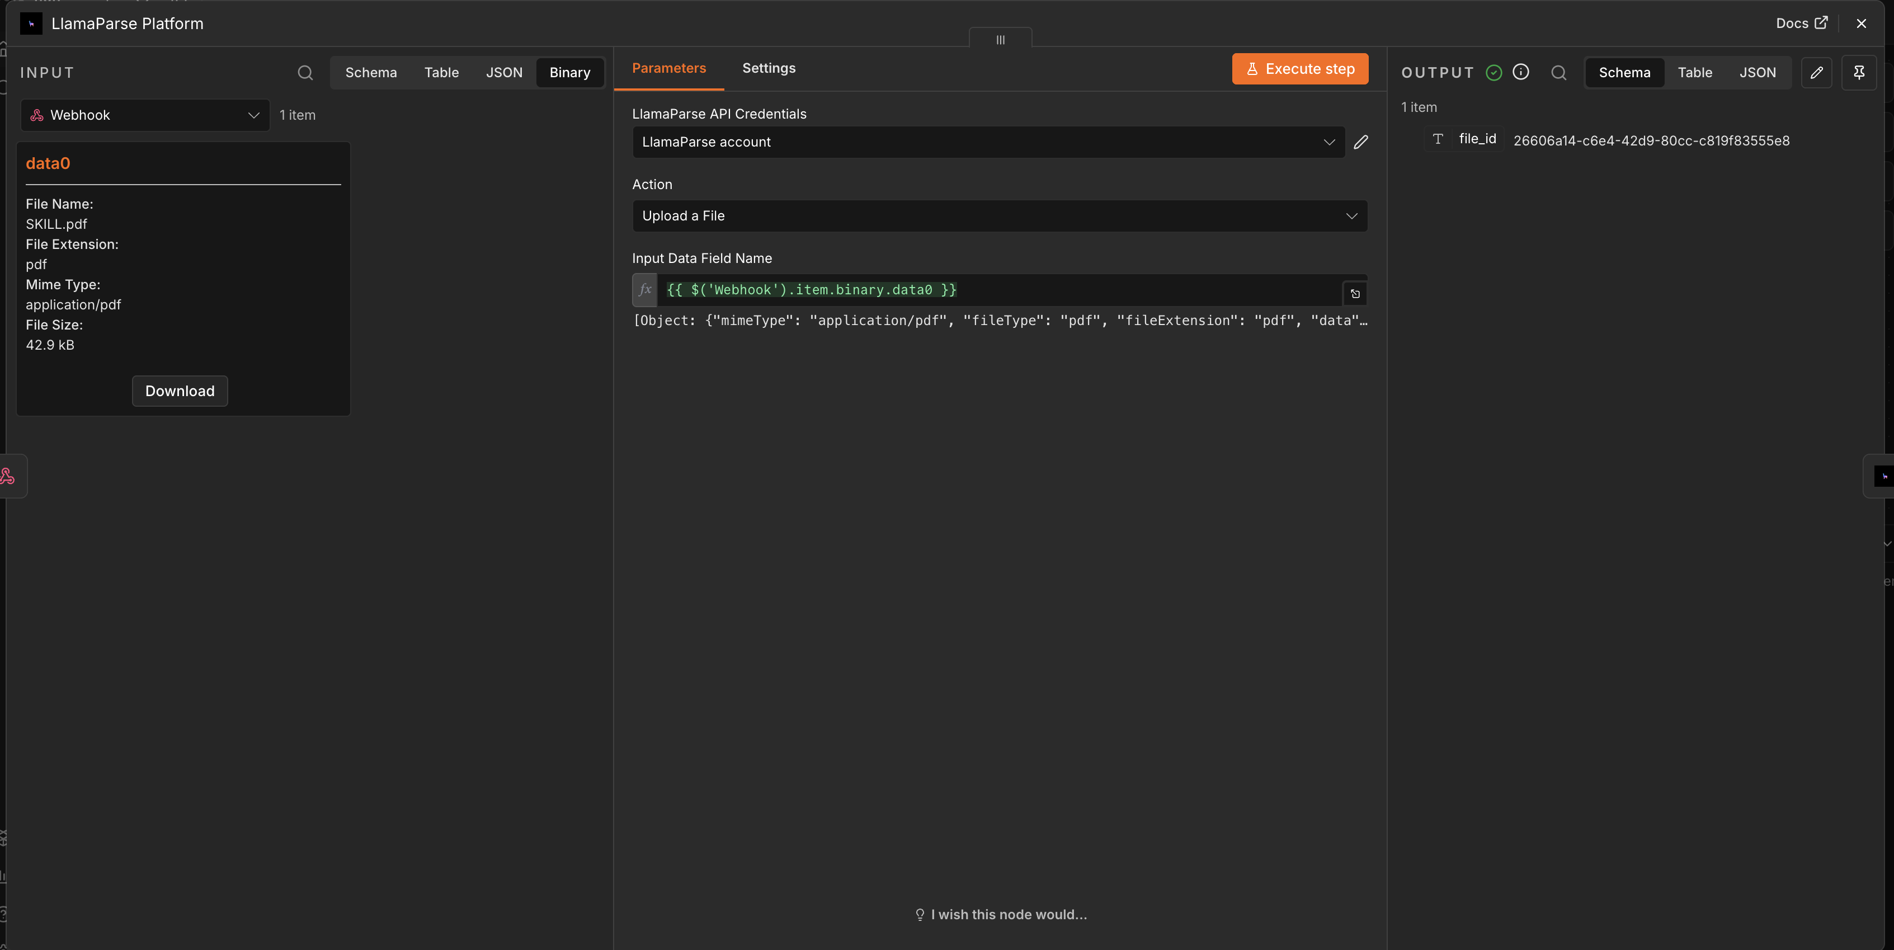Pin the output data with the pin icon

(x=1859, y=73)
